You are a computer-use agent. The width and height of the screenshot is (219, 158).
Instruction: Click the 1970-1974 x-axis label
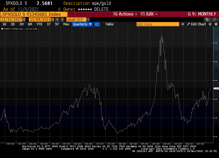(x=100, y=144)
